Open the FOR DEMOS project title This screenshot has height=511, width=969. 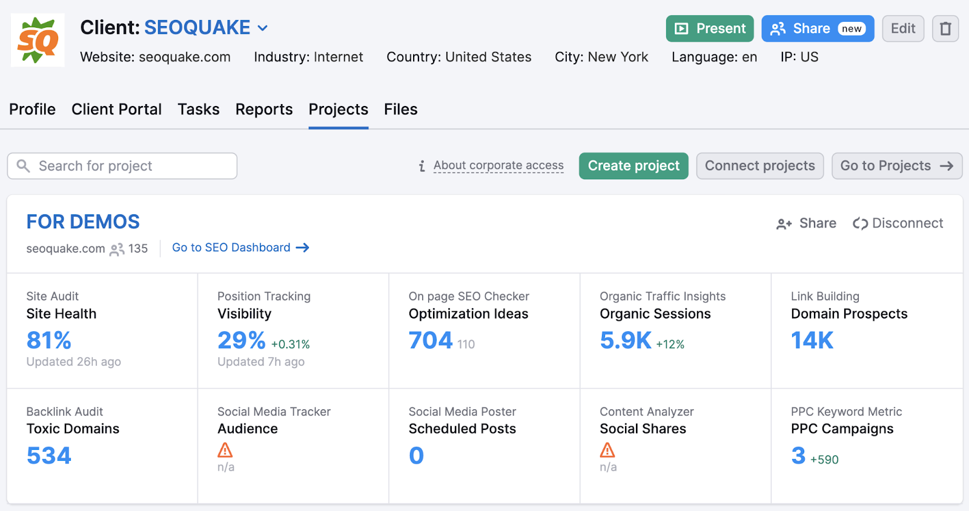tap(83, 222)
